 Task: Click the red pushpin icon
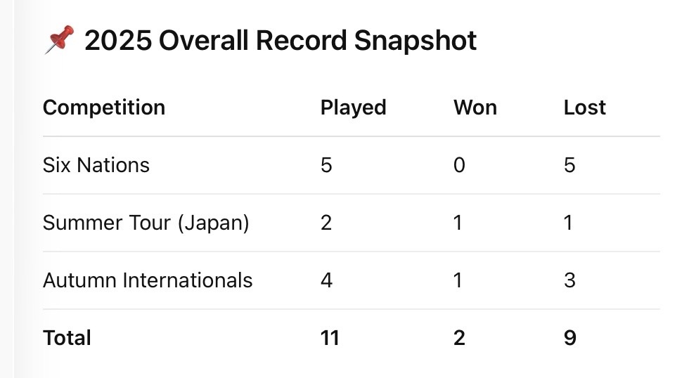coord(59,40)
